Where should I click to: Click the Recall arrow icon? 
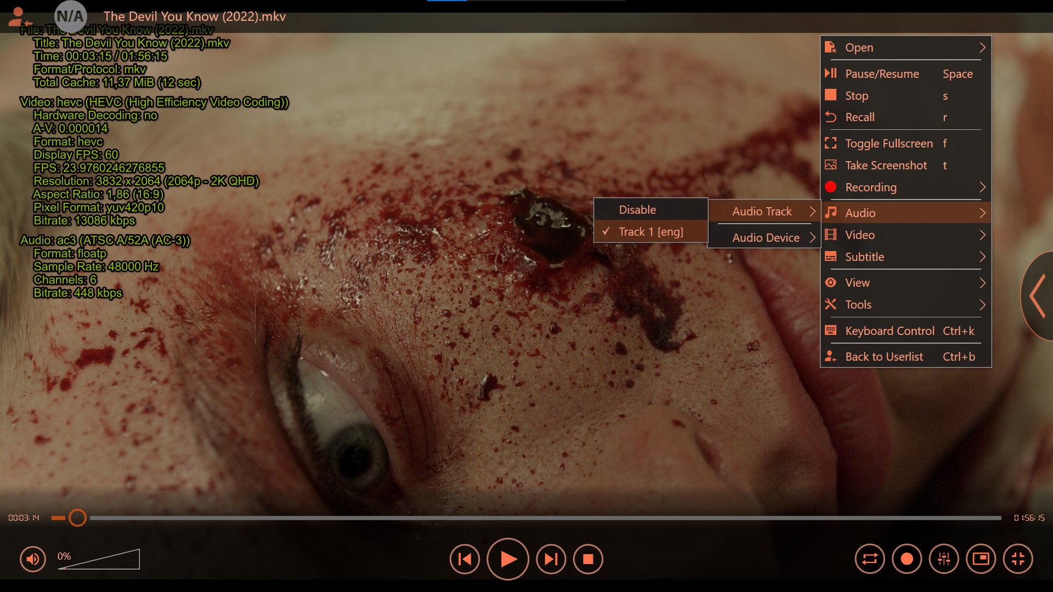click(830, 117)
